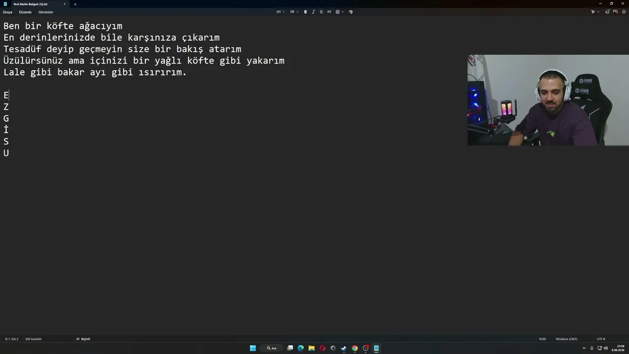629x354 pixels.
Task: Click the line 'Ben bir köfte ağacıyım'
Action: [x=63, y=26]
